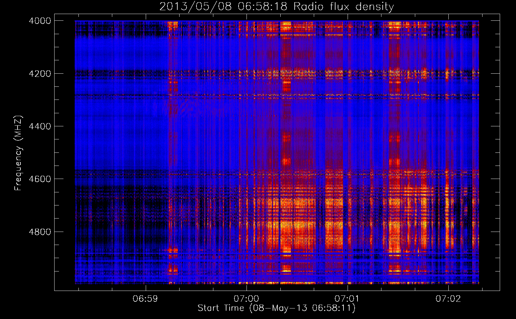Click the 06:59 time axis label
516x319 pixels.
click(x=145, y=299)
